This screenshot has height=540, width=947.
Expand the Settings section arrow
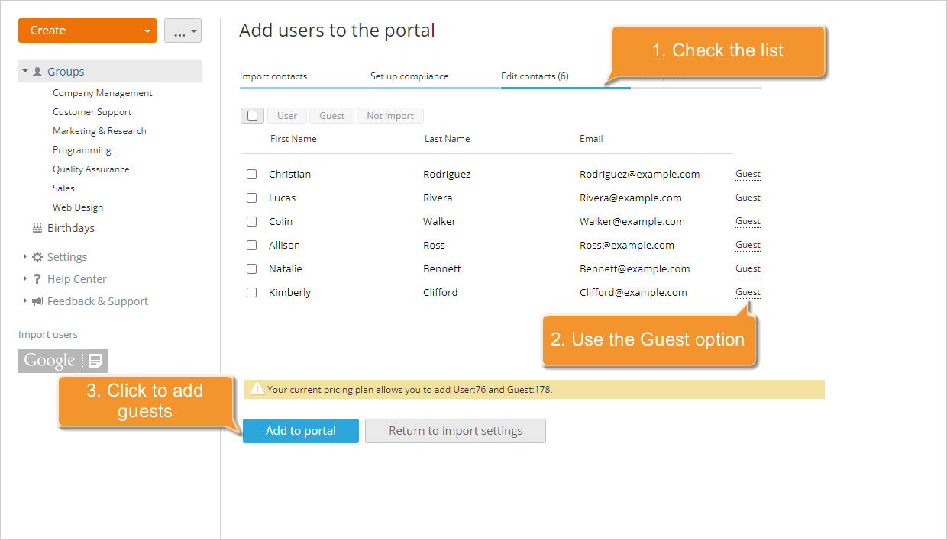click(25, 257)
